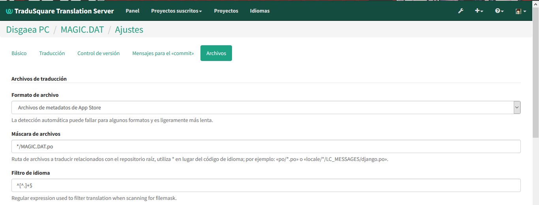Click the Filtro de idioma field
The width and height of the screenshot is (539, 205).
(x=266, y=185)
